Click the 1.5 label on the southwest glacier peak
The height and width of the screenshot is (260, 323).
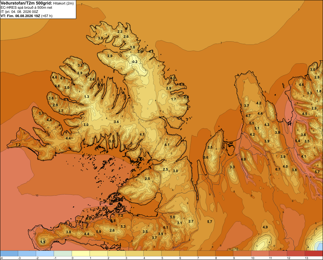coord(43,242)
